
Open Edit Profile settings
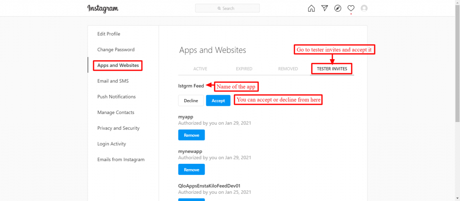click(x=109, y=34)
